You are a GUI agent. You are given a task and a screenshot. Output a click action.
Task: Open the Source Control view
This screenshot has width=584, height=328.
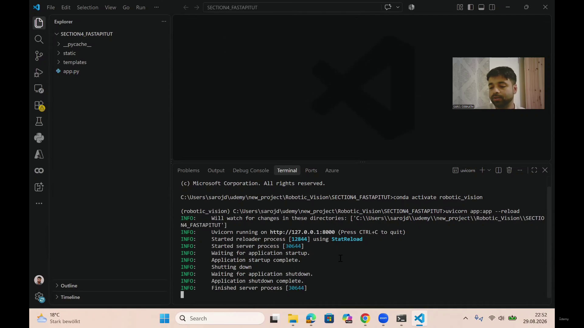point(39,56)
